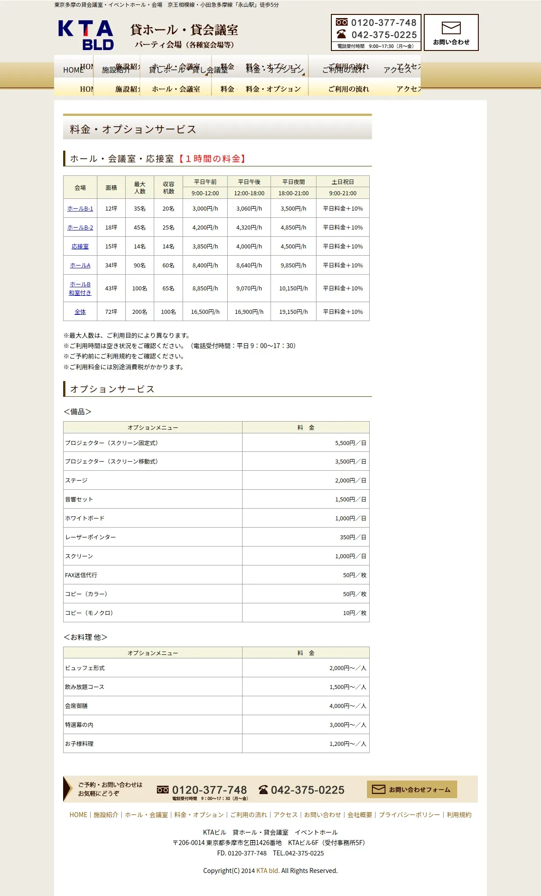The width and height of the screenshot is (541, 896).
Task: Open the ホールA venue link
Action: (80, 265)
